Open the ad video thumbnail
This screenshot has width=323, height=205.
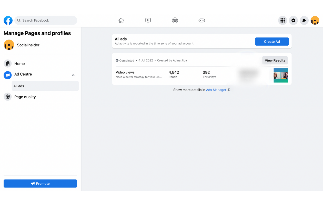point(281,75)
